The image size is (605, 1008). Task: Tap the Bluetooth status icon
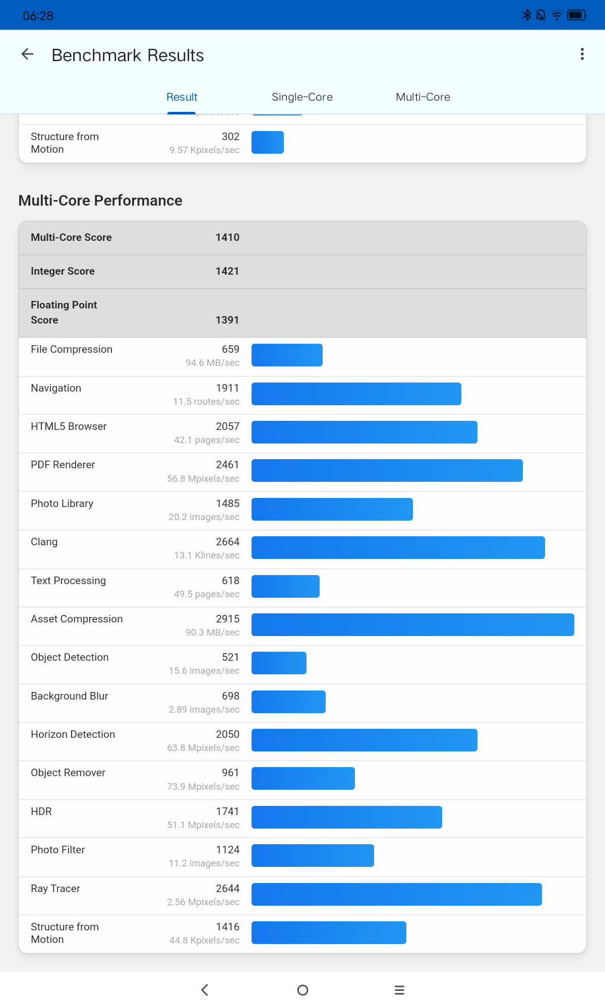pos(527,15)
